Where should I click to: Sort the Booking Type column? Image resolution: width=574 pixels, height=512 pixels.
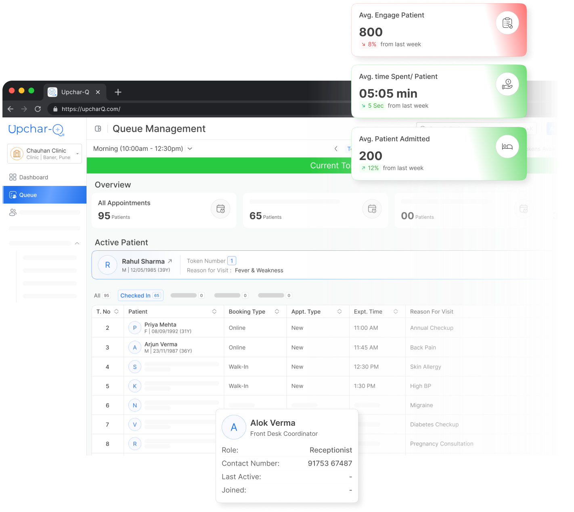coord(277,312)
